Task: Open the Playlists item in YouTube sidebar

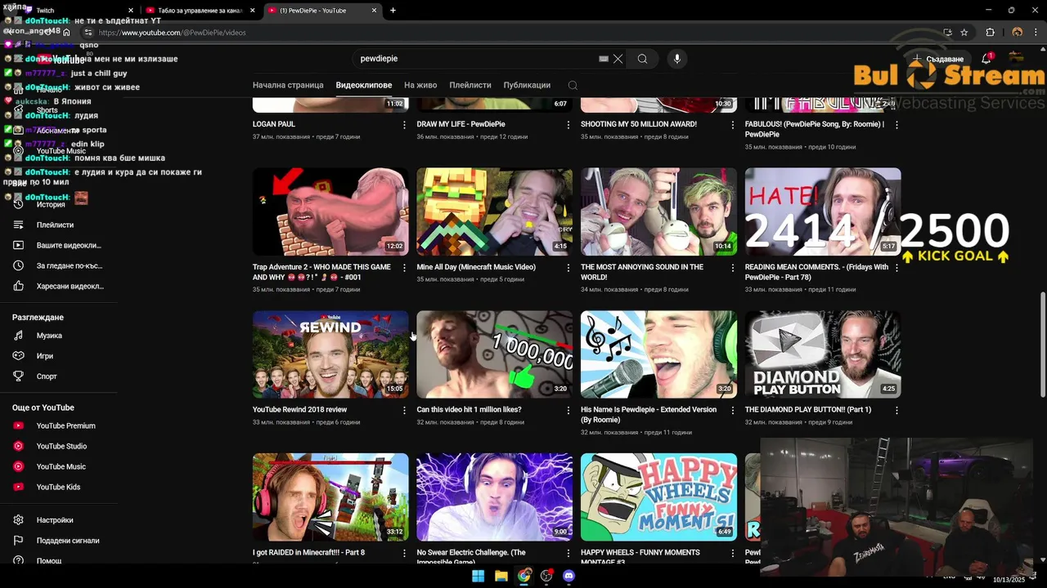Action: [x=55, y=225]
